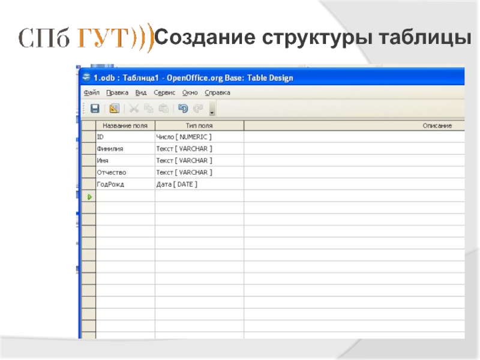Click the Тип поля column header
The width and height of the screenshot is (480, 360).
click(199, 125)
